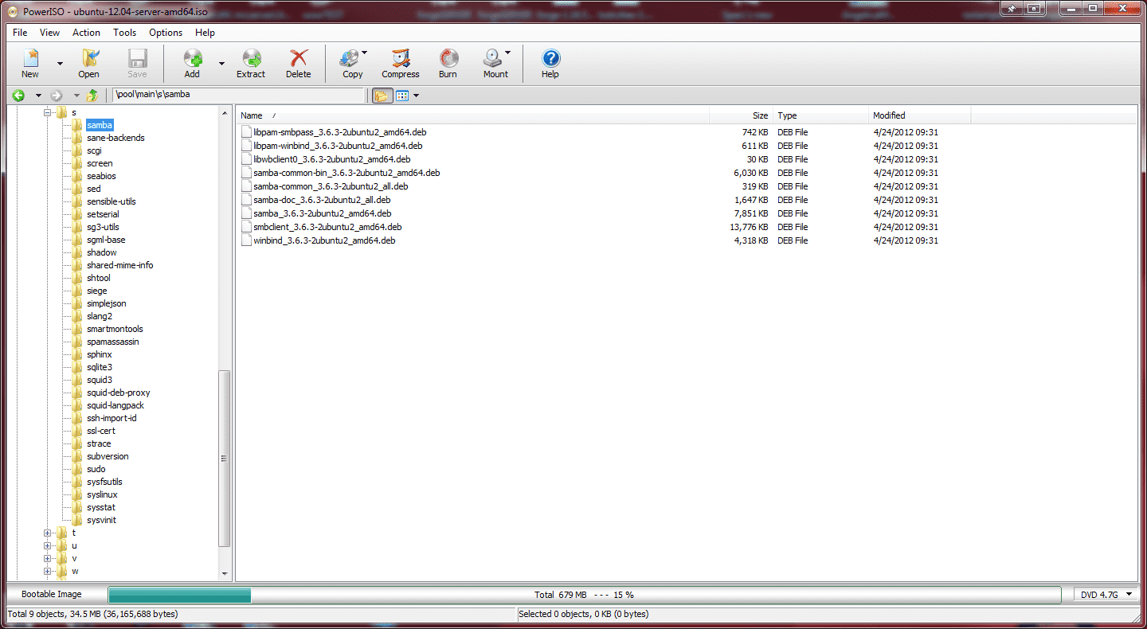Open the View menu
The height and width of the screenshot is (629, 1147).
(x=49, y=33)
